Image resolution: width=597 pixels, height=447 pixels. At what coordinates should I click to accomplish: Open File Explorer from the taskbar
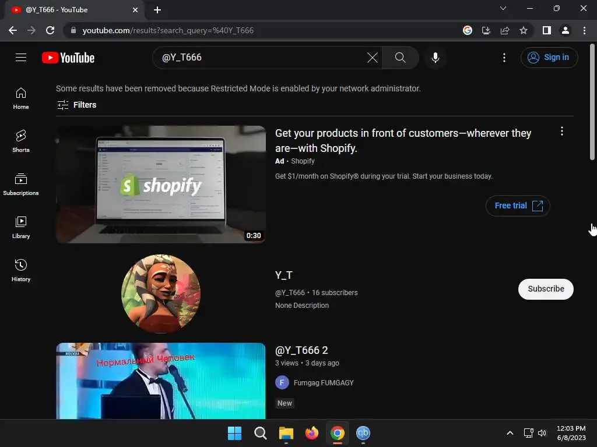point(286,433)
